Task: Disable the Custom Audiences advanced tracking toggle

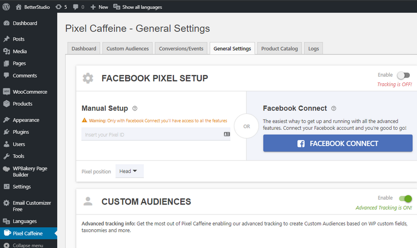Action: (x=405, y=198)
